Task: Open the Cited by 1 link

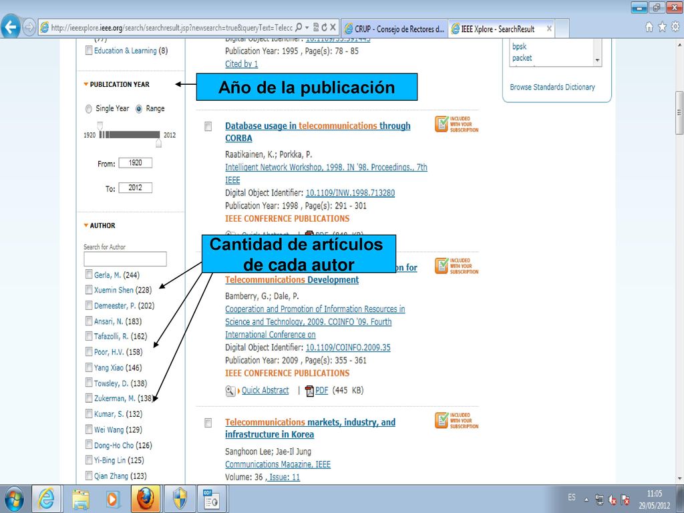Action: (241, 63)
